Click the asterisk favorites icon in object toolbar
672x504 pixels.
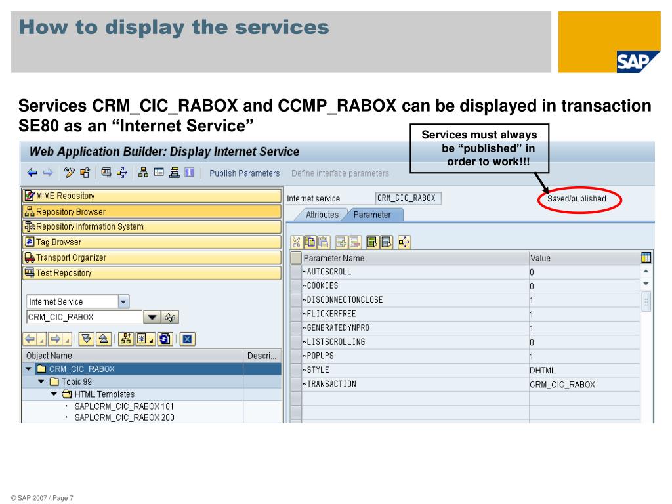142,339
